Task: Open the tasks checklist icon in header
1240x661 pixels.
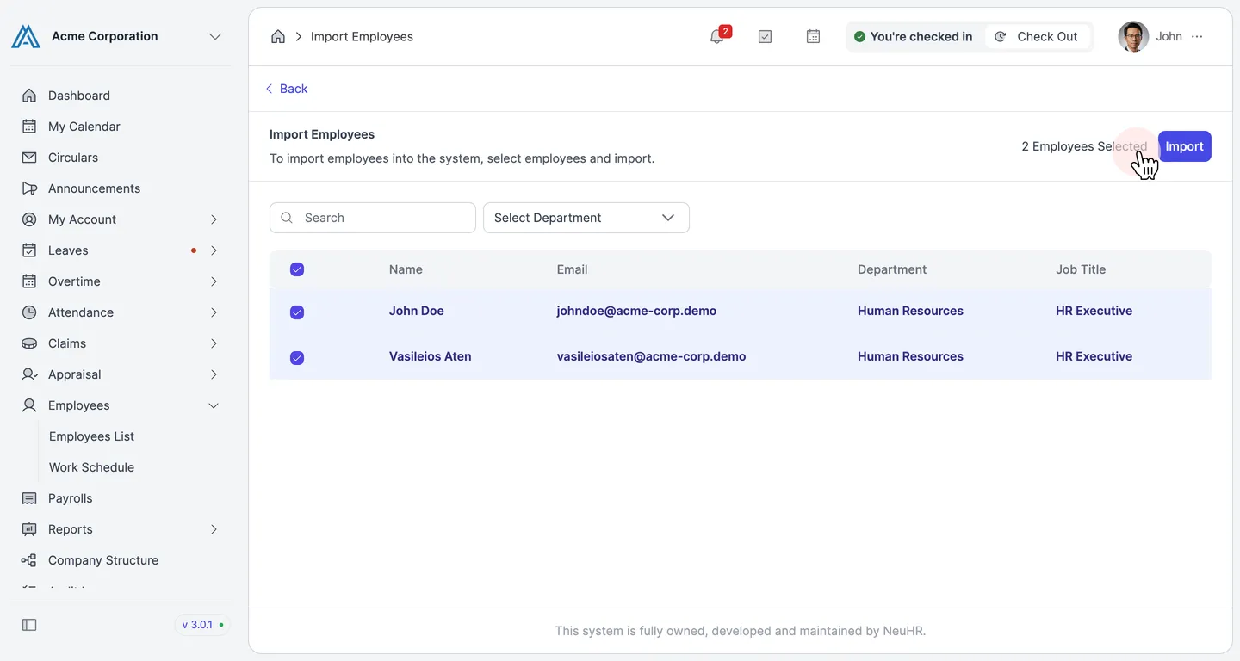Action: 765,36
